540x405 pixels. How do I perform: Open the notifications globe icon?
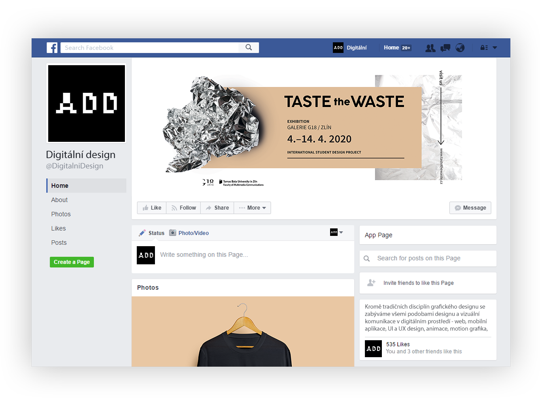(460, 48)
